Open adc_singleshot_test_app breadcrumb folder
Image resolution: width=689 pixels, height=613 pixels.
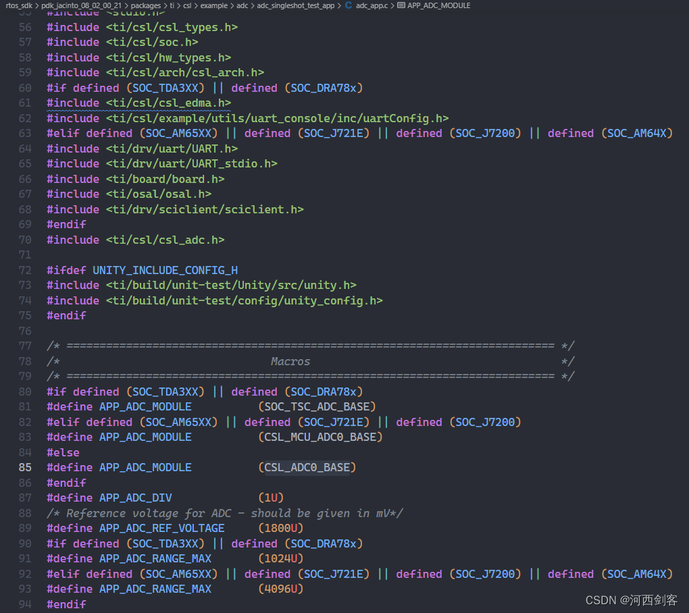click(x=296, y=5)
